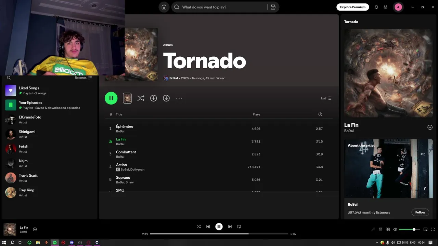Viewport: 438px width, 246px height.
Task: Open Recents sort dropdown in library
Action: coord(83,78)
